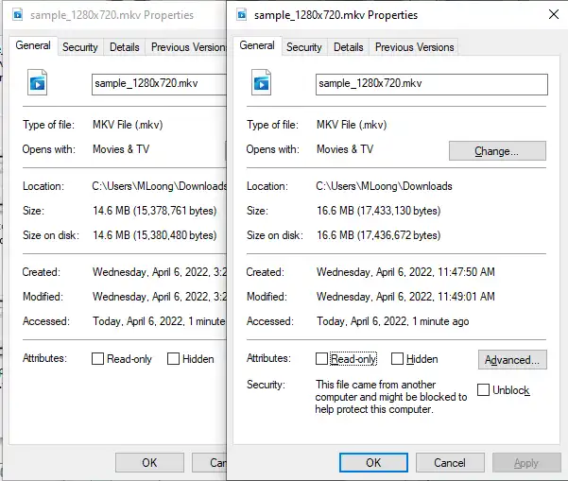Viewport: 568px width, 481px height.
Task: Switch to Security tab in left Properties window
Action: (80, 47)
